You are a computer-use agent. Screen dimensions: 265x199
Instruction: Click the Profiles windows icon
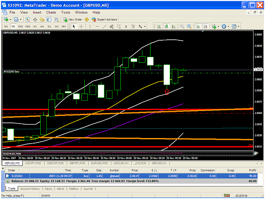(16, 19)
